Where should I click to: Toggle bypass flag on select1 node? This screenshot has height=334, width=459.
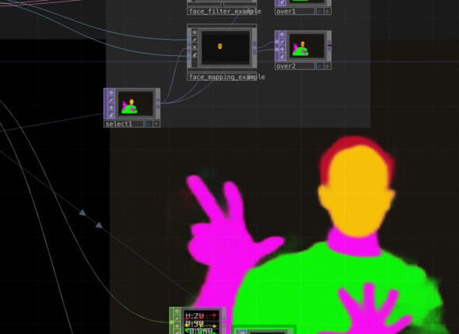point(111,107)
